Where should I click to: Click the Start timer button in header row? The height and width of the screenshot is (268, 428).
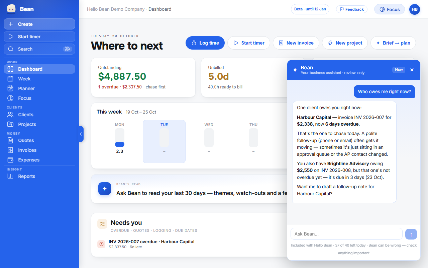249,43
